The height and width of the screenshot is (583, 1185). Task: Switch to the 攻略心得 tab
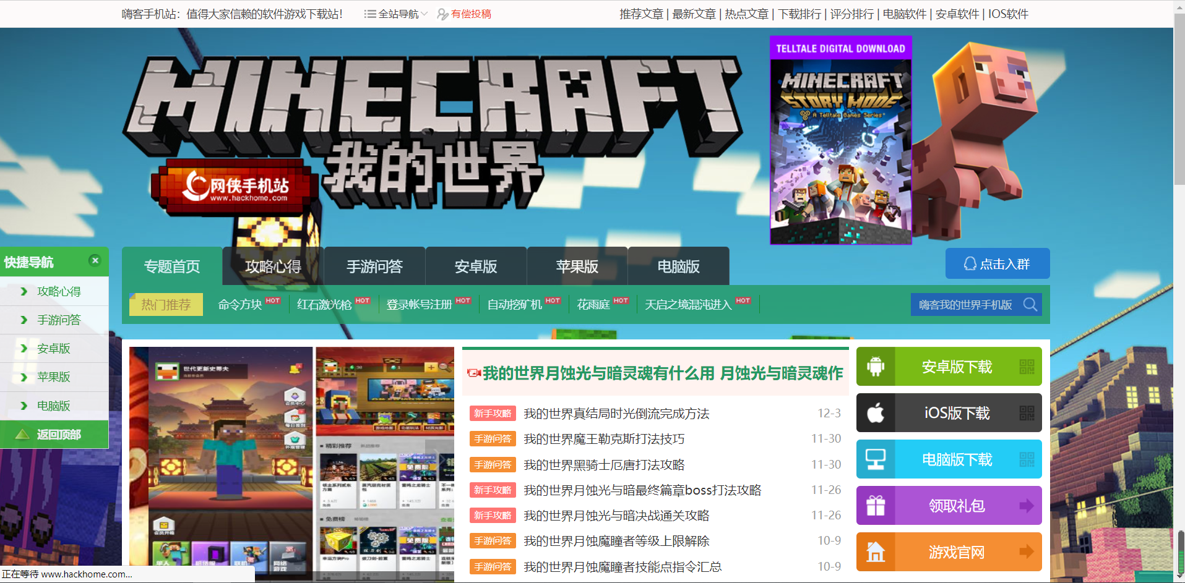click(273, 266)
